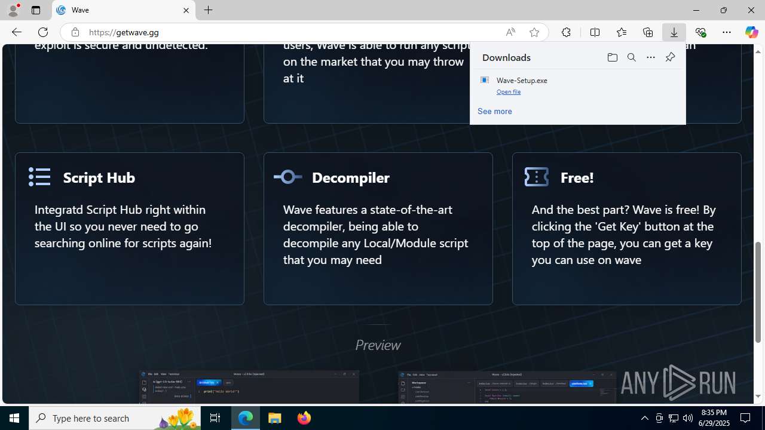Open Copilot sidebar icon
Screen dimensions: 765x430
751,32
